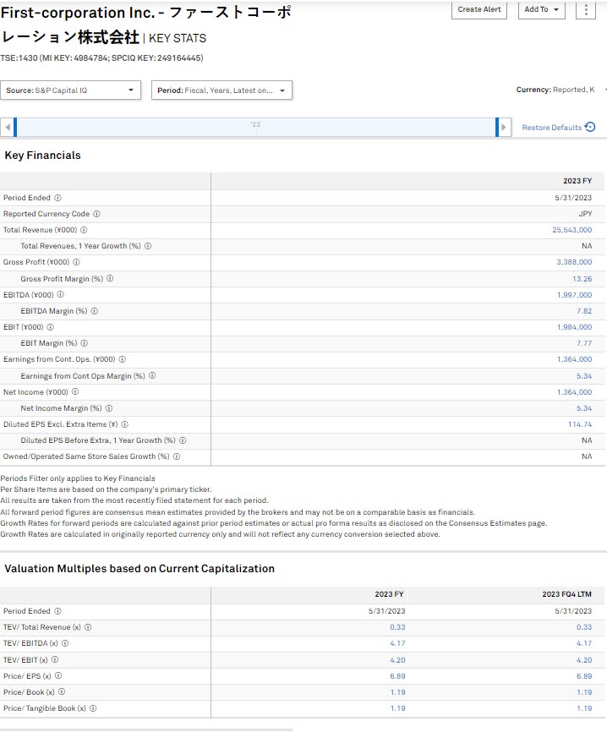This screenshot has width=607, height=732.
Task: Click info icon beside Price/ EPS (x)
Action: point(59,675)
